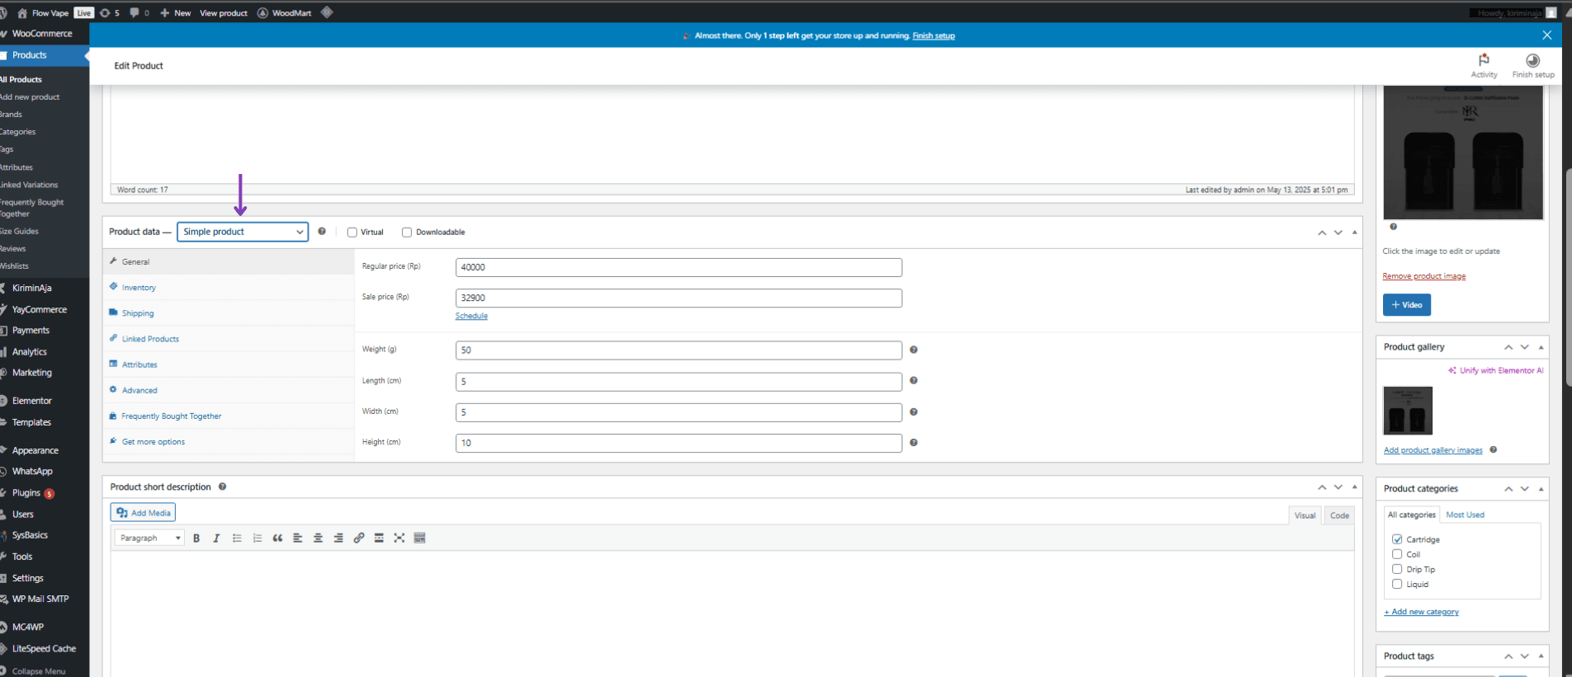This screenshot has height=677, width=1572.
Task: Click help icon beside product type dropdown
Action: [x=322, y=232]
